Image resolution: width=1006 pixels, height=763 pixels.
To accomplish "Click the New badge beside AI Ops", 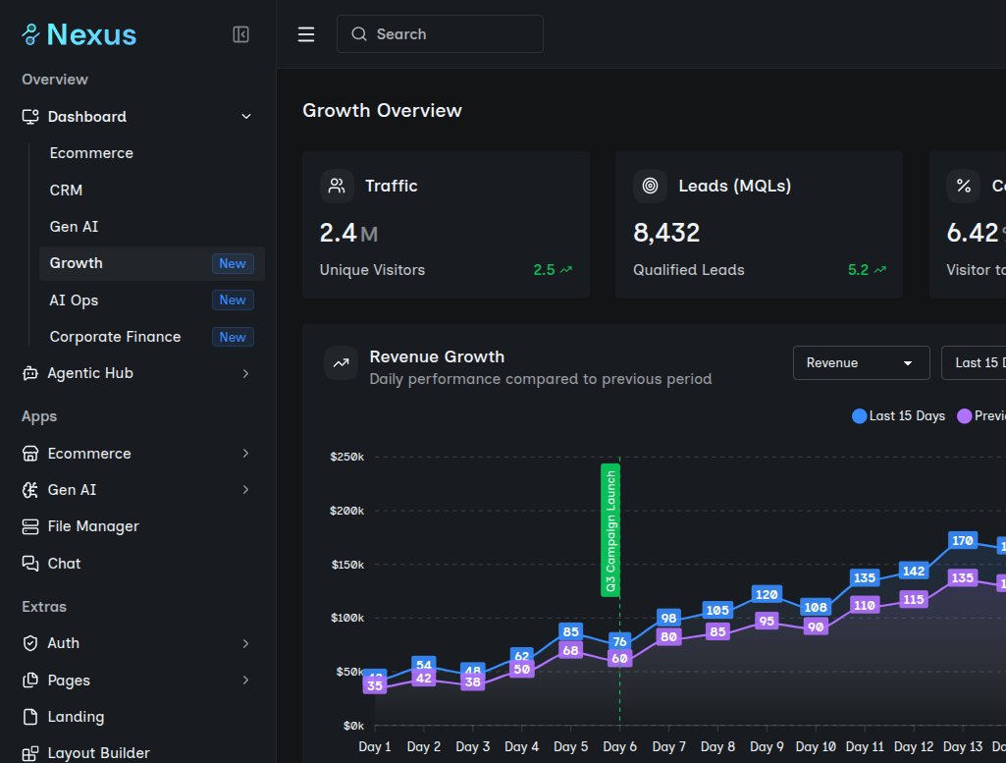I will (x=233, y=300).
